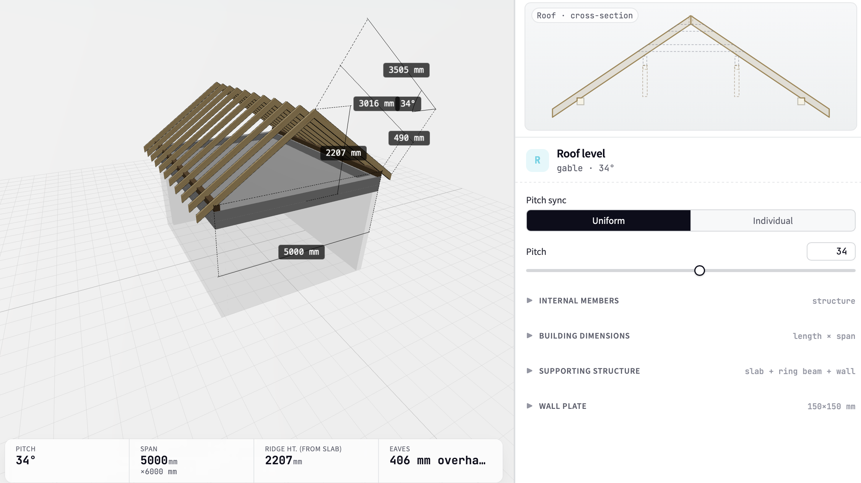Click the 5000 mm span label in viewport
861x483 pixels.
pos(301,252)
